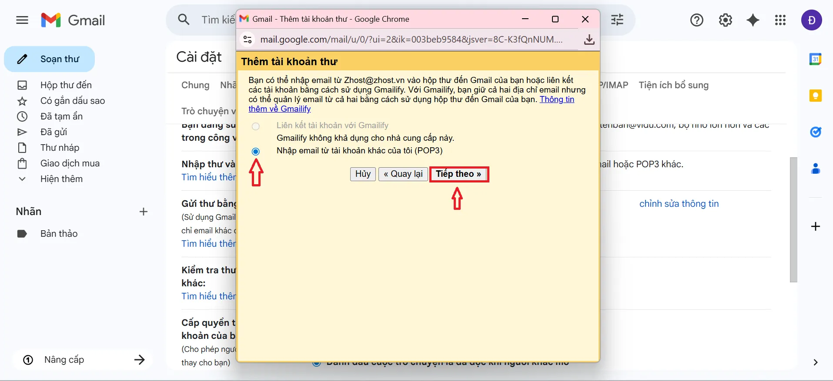Click the Hủy button
This screenshot has width=833, height=381.
point(363,174)
